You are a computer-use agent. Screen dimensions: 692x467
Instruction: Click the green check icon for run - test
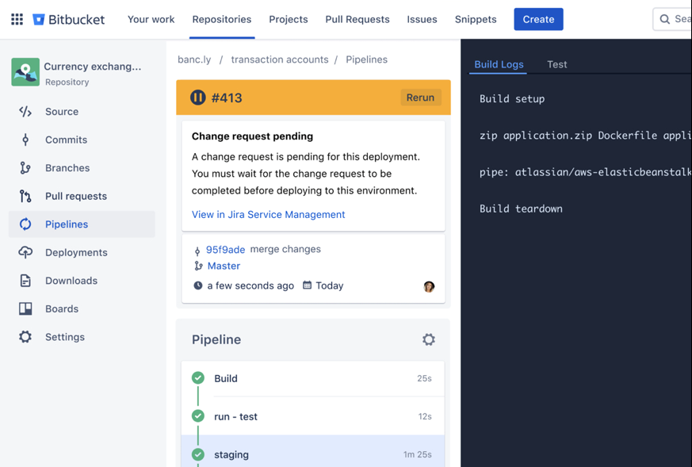click(198, 415)
